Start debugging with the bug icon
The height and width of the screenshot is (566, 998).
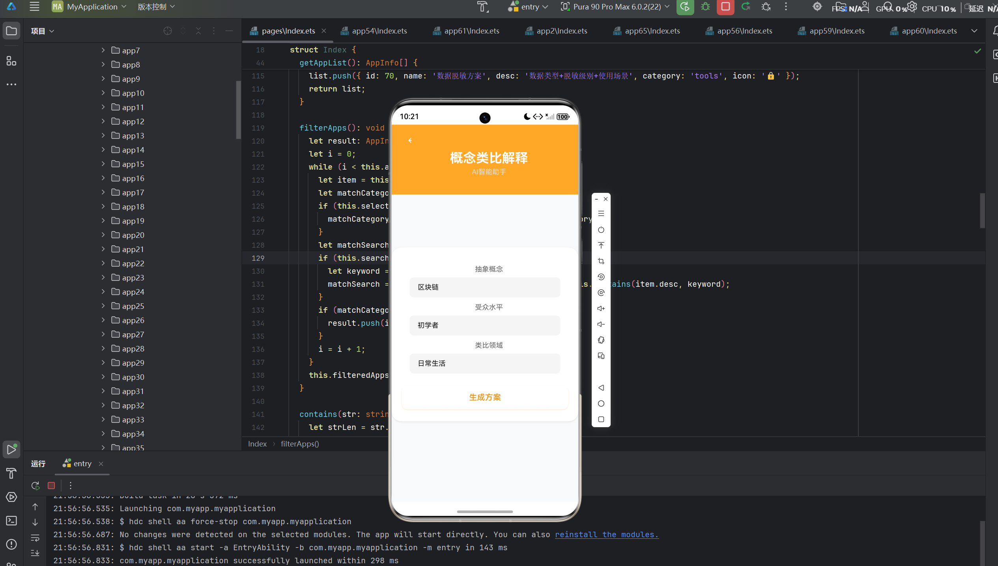pyautogui.click(x=705, y=7)
